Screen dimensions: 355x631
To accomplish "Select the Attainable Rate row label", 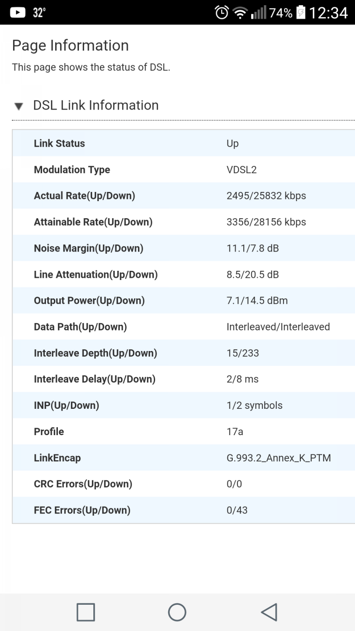I will click(93, 222).
